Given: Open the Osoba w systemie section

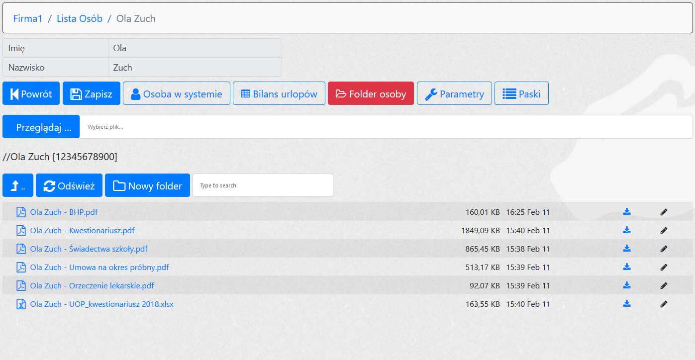Looking at the screenshot, I should 177,93.
